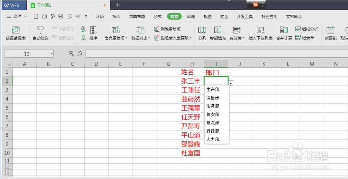The height and width of the screenshot is (179, 348).
Task: Switch to the 文档助手 tab
Action: pyautogui.click(x=294, y=16)
